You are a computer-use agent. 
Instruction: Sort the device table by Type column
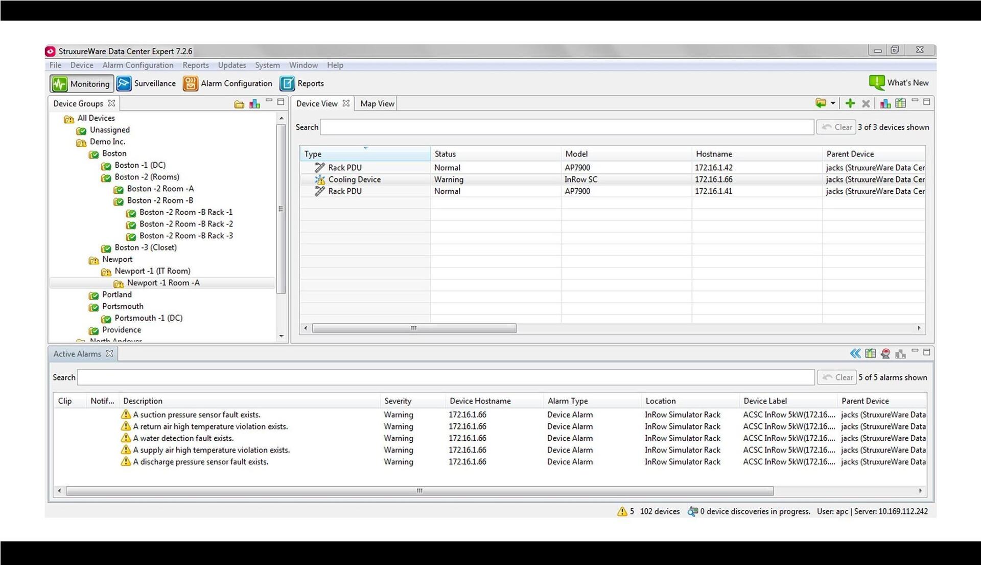tap(365, 154)
